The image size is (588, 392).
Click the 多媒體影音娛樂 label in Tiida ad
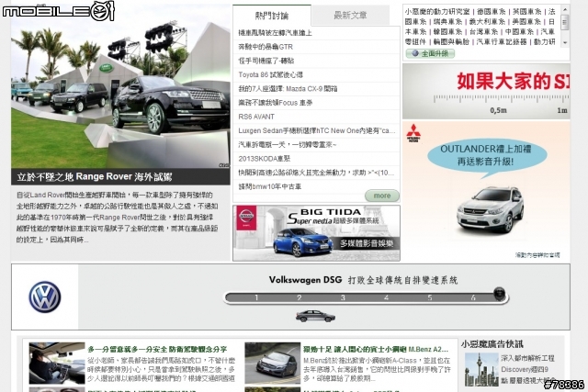click(x=366, y=243)
